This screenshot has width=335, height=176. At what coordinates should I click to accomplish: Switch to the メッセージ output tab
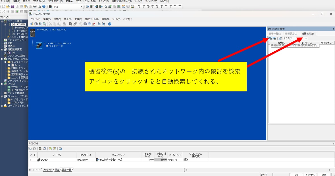click(x=47, y=170)
